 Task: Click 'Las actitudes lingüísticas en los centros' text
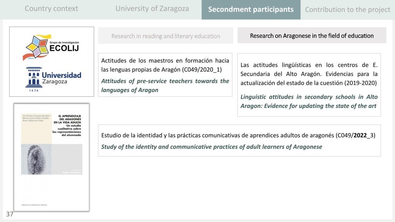(x=309, y=73)
